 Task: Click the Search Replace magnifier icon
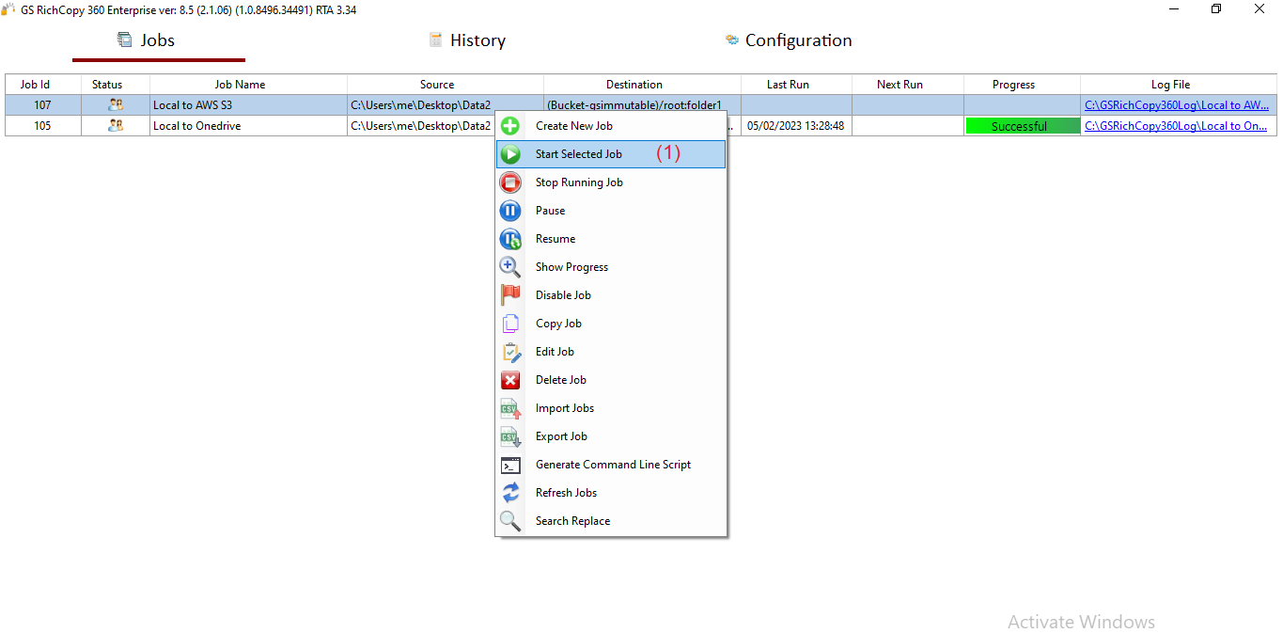click(510, 521)
